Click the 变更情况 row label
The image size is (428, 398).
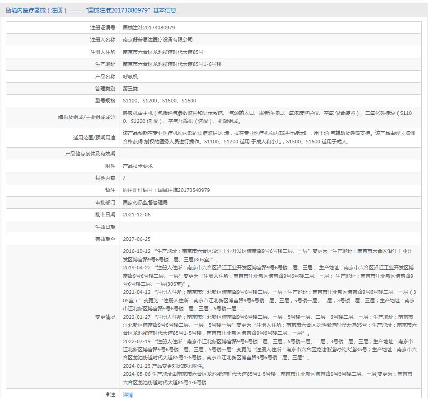(x=105, y=317)
